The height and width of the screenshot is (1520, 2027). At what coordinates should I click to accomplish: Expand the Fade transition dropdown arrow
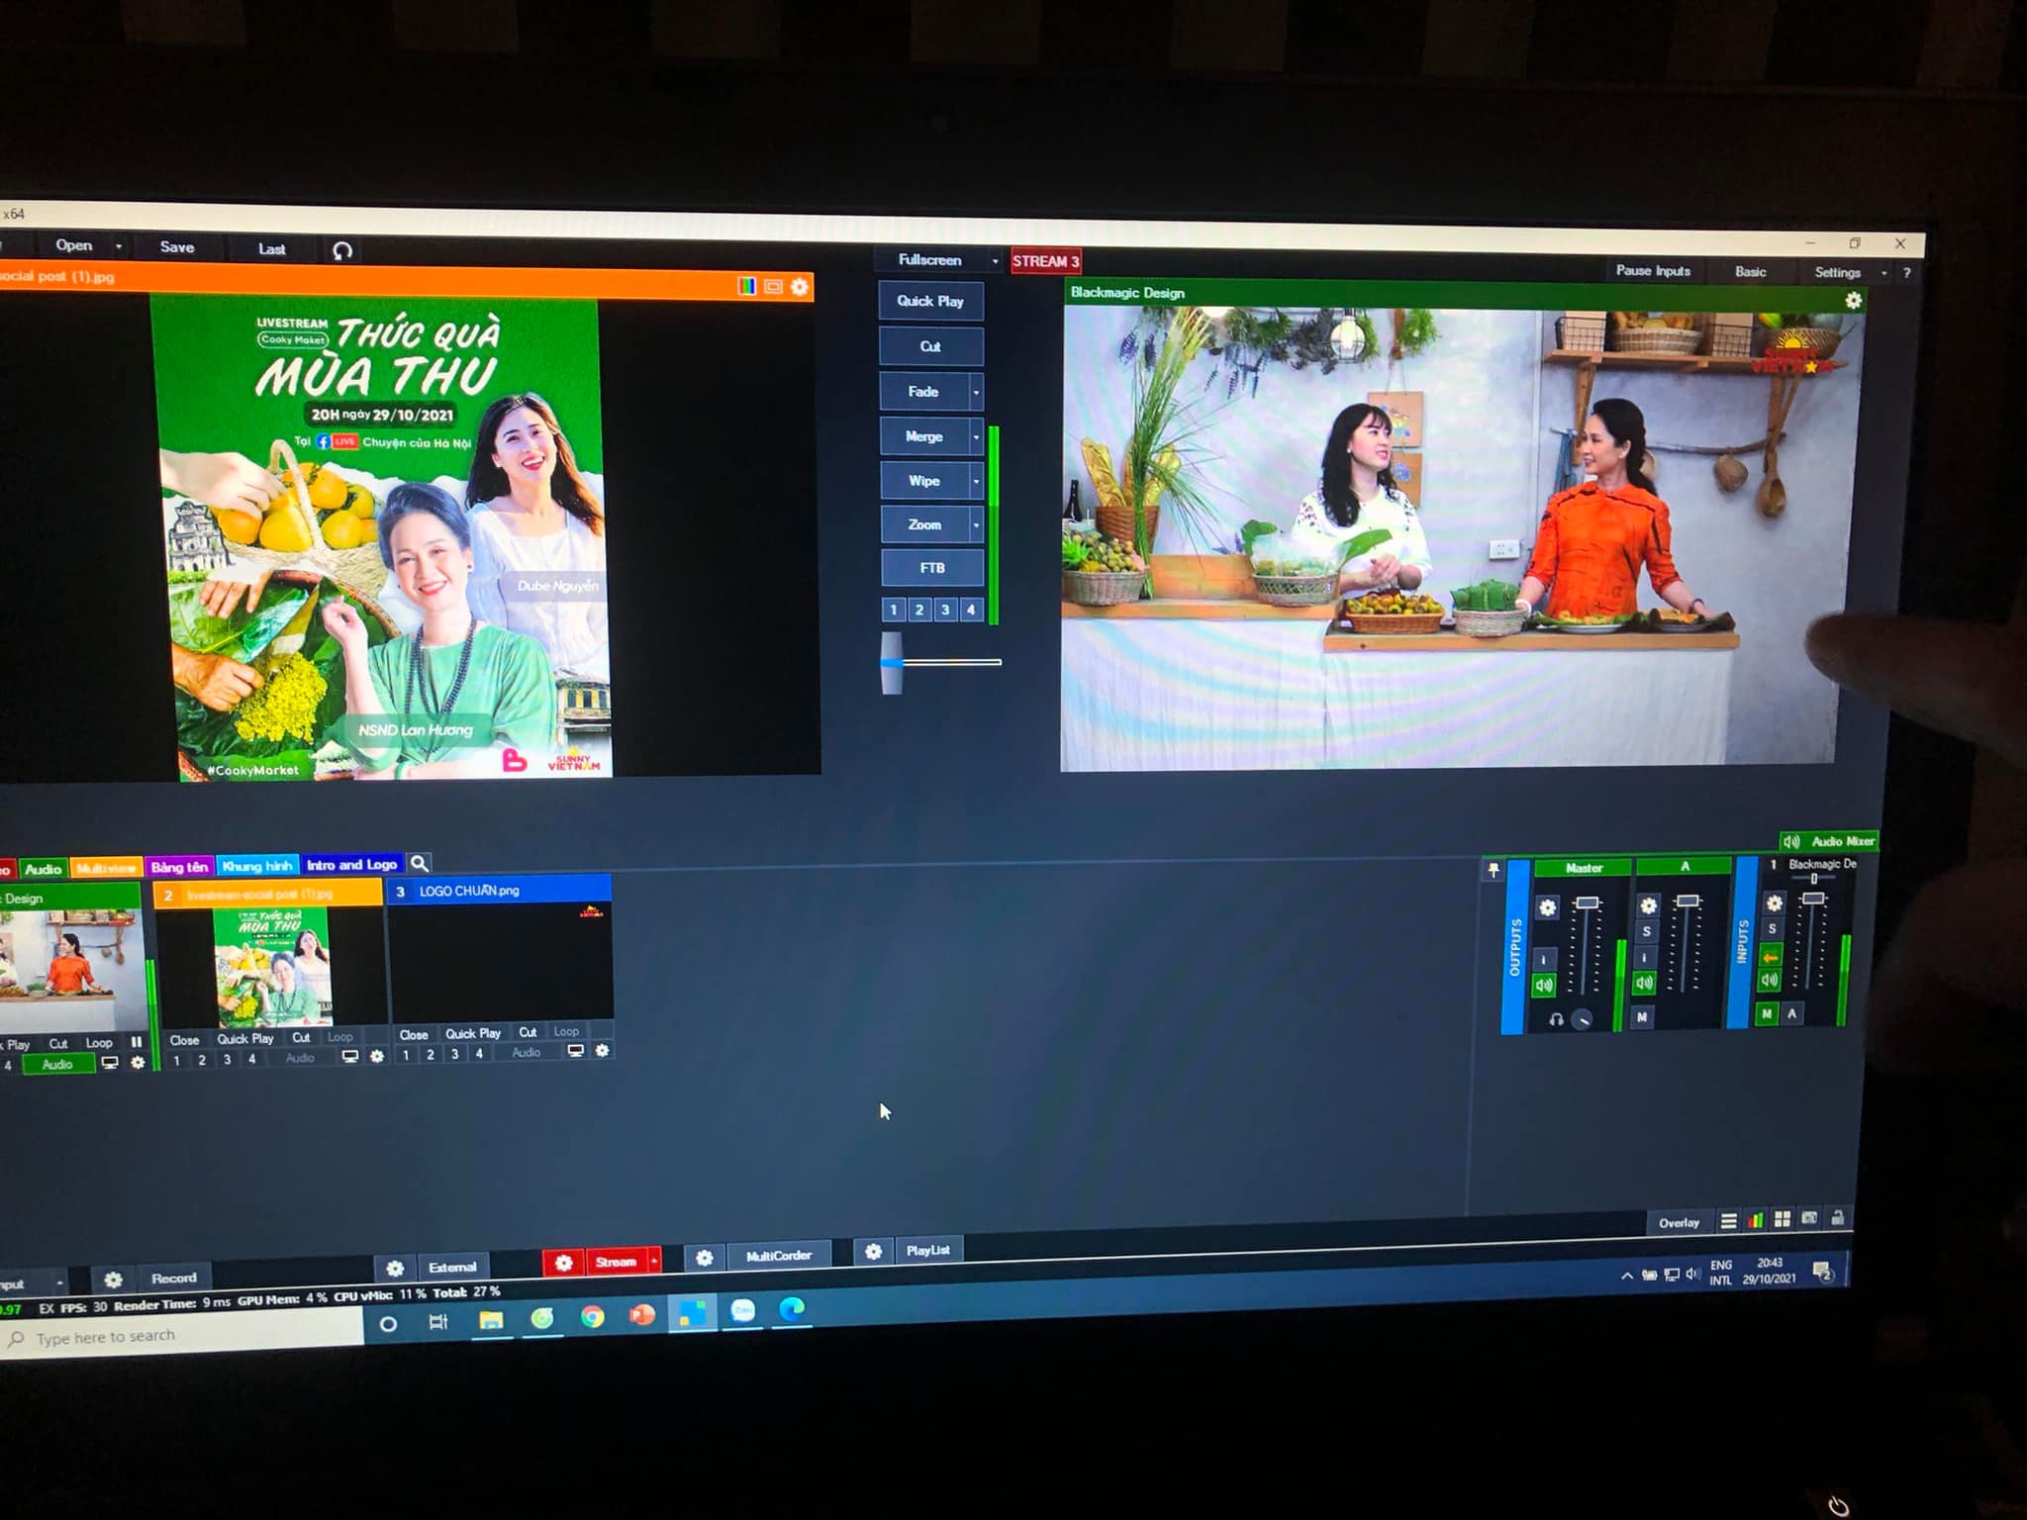click(976, 392)
